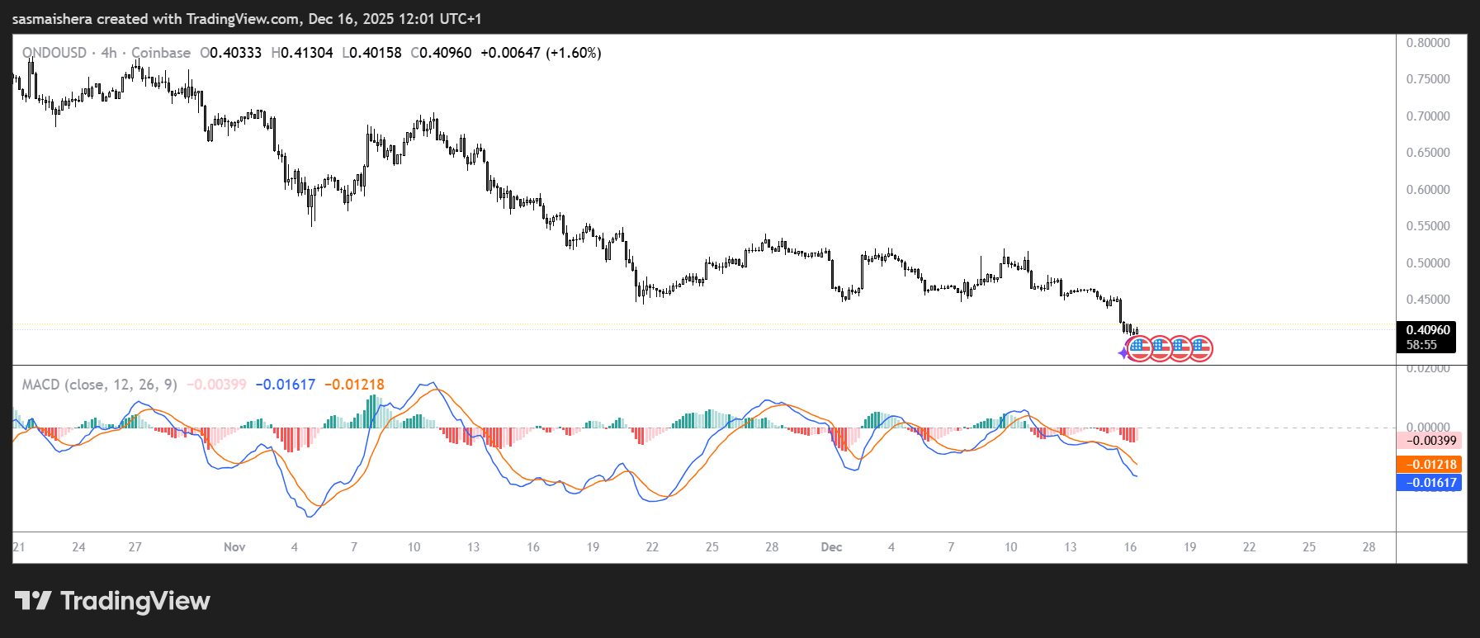Click the ONDOUSD symbol title

coord(54,53)
